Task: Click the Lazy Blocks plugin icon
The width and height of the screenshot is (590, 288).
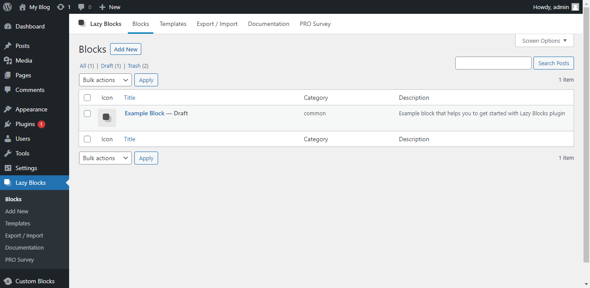Action: (x=82, y=23)
